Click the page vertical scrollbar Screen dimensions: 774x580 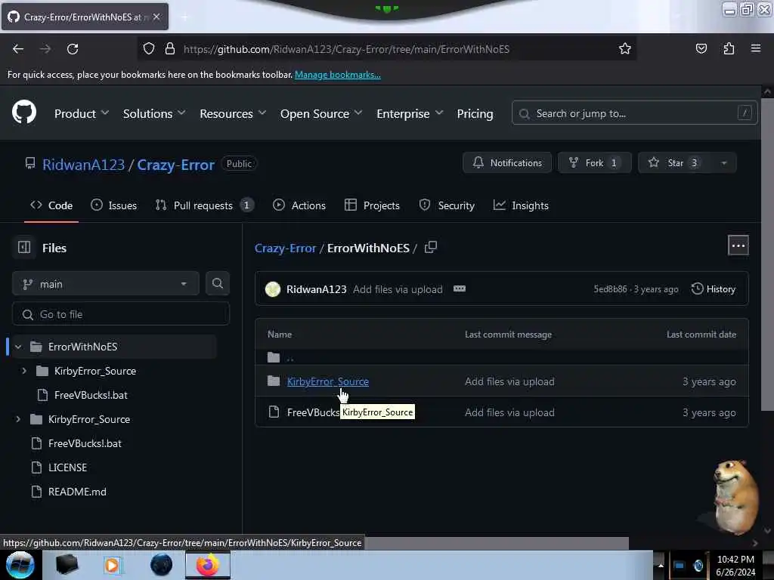tap(767, 254)
